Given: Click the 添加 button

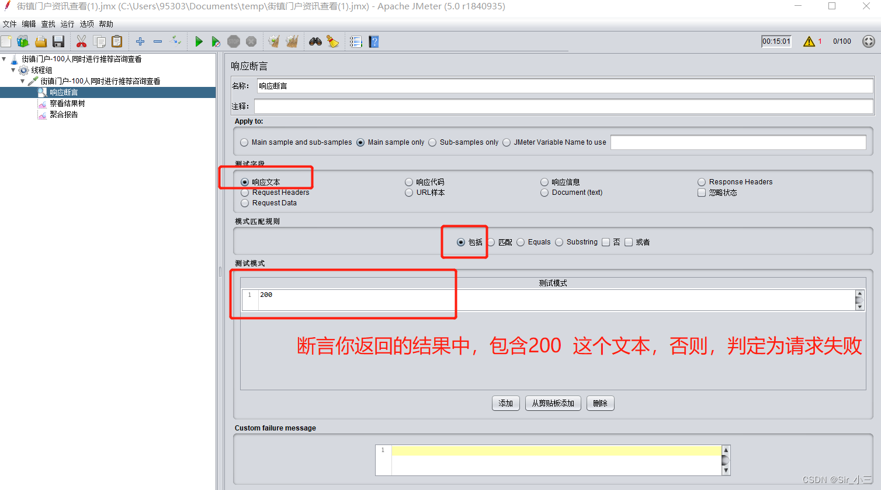Looking at the screenshot, I should coord(506,403).
